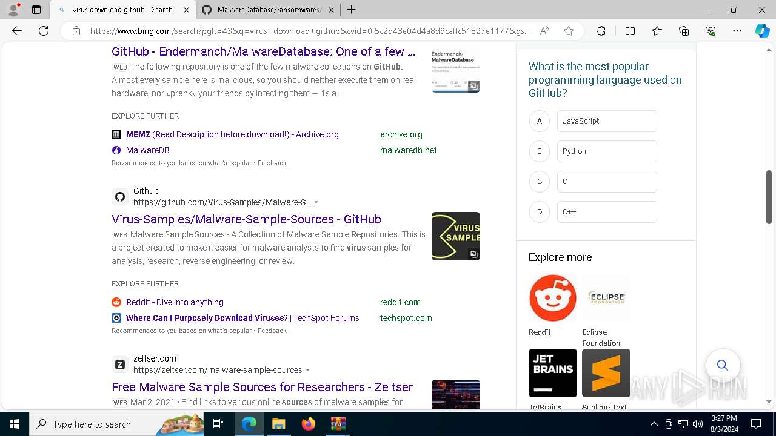The width and height of the screenshot is (776, 436).
Task: Switch to the MalwareDatabase/ransomwares tab
Action: pos(269,10)
